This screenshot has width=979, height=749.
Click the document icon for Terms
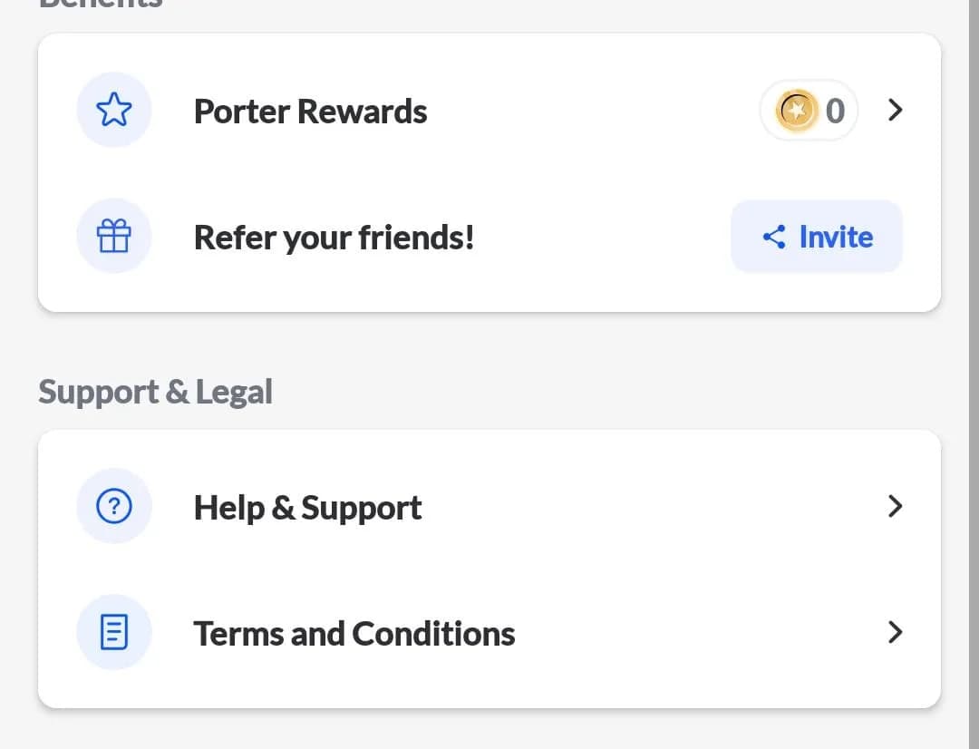coord(114,632)
